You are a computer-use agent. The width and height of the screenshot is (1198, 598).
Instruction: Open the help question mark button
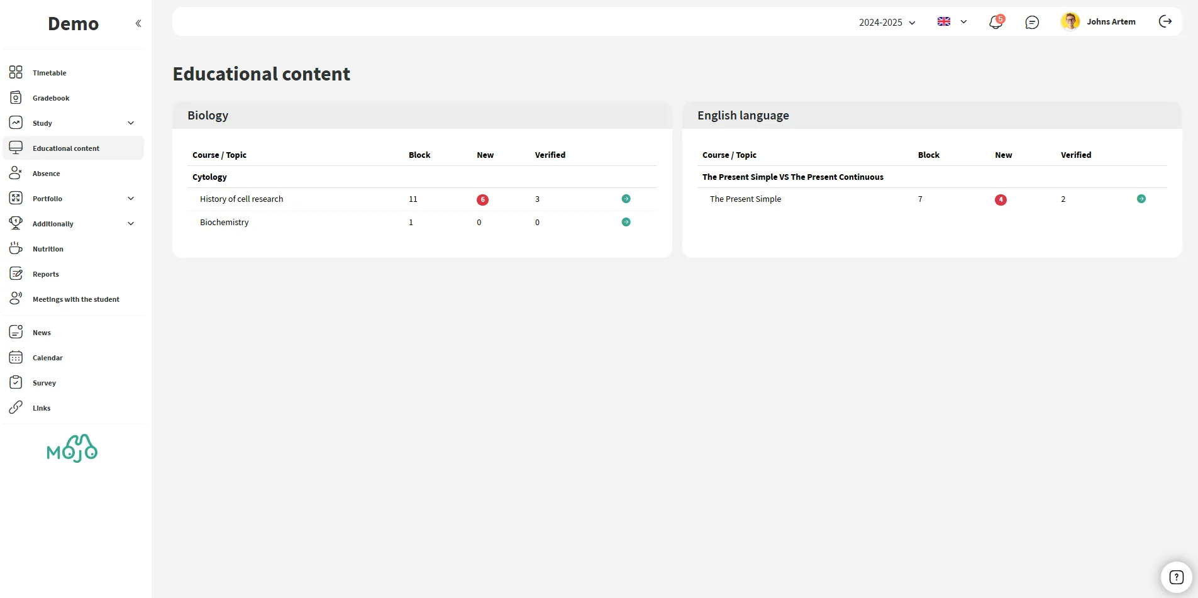coord(1176,577)
